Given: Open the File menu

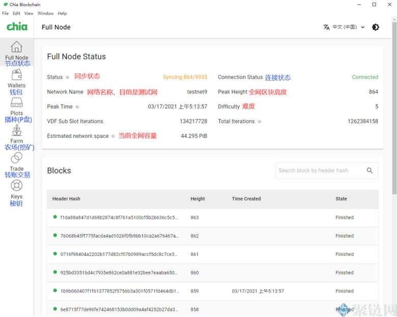Looking at the screenshot, I should point(5,13).
